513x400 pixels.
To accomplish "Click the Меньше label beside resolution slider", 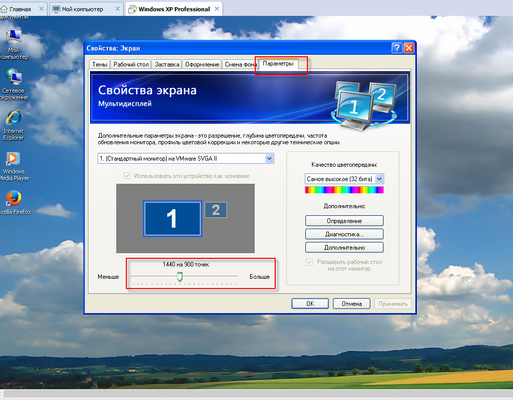I will (x=108, y=277).
